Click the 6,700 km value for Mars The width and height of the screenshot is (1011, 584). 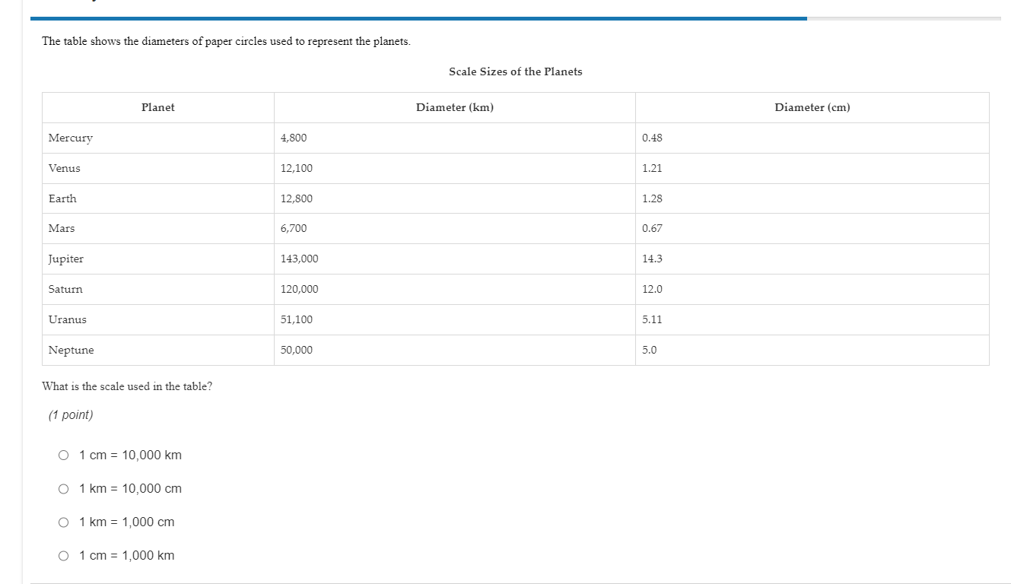(x=294, y=228)
